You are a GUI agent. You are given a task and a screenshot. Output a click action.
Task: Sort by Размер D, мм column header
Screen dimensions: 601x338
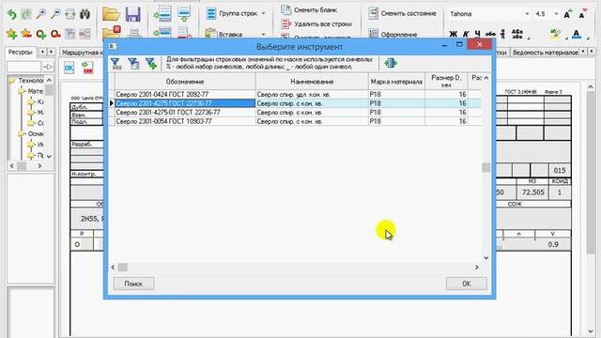446,82
